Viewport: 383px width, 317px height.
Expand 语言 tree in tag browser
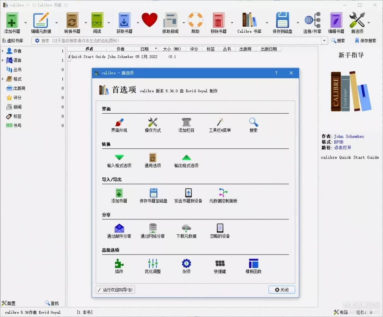click(x=3, y=60)
